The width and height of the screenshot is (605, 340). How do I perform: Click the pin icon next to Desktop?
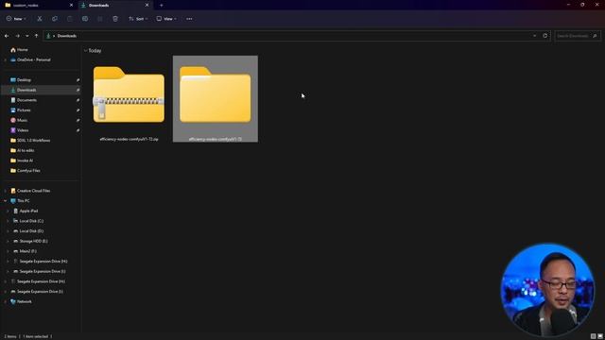tap(78, 79)
